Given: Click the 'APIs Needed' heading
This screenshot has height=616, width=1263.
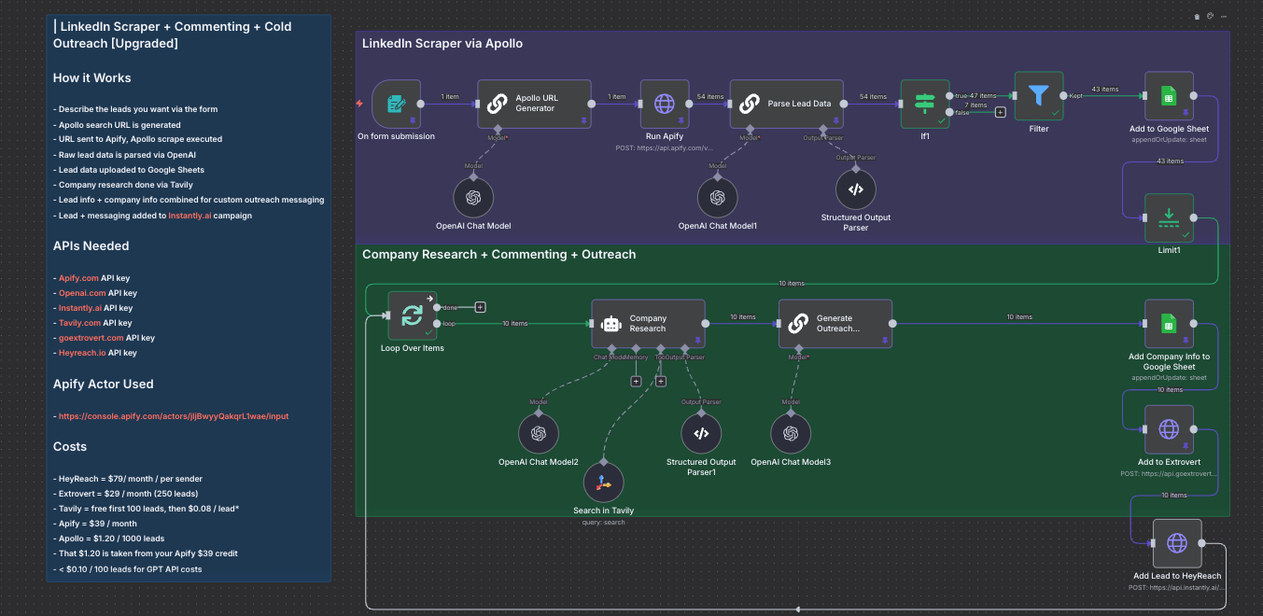Looking at the screenshot, I should (91, 246).
